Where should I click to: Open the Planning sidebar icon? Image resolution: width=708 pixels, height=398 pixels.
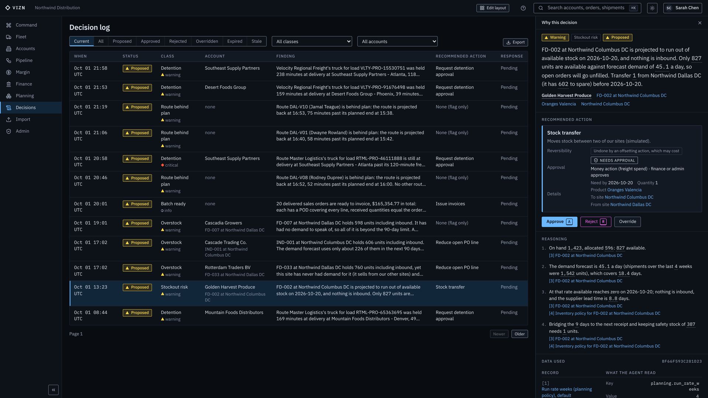point(8,96)
